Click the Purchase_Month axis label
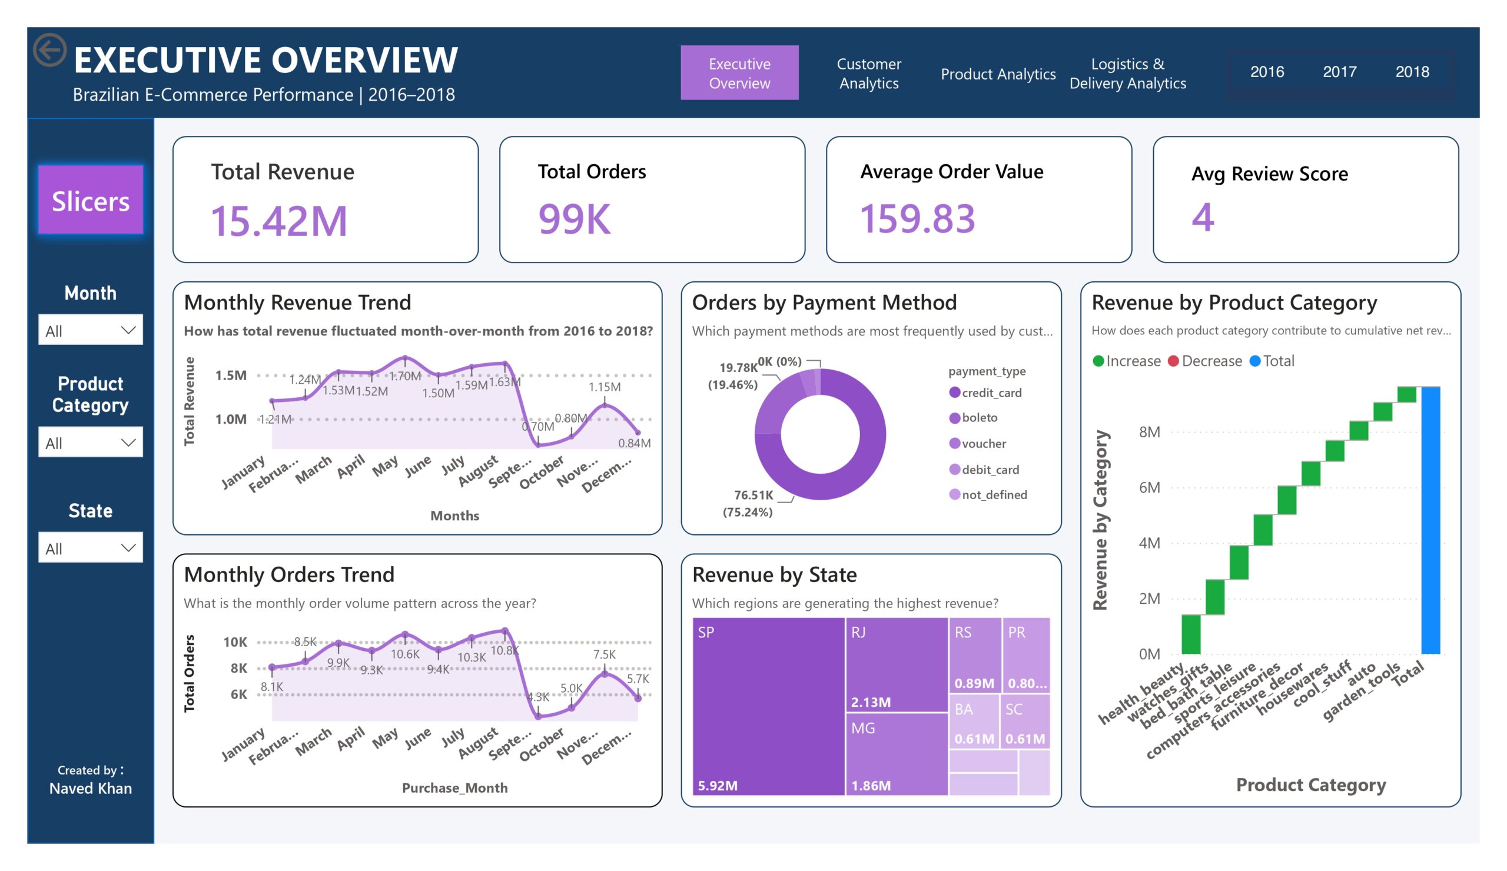This screenshot has width=1507, height=871. pos(454,788)
